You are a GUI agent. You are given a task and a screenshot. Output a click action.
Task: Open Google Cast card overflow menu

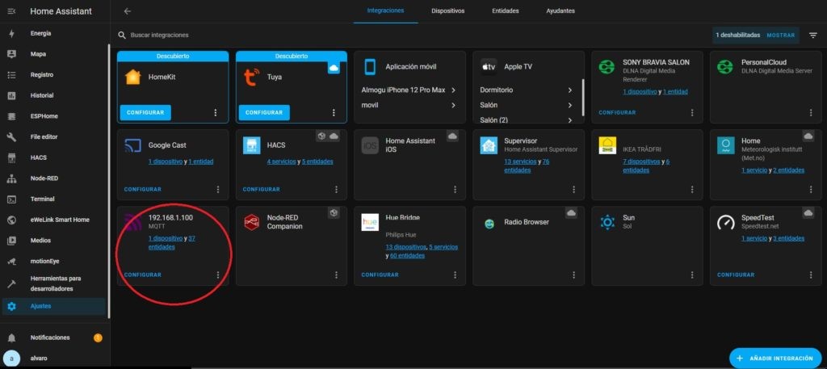(218, 189)
